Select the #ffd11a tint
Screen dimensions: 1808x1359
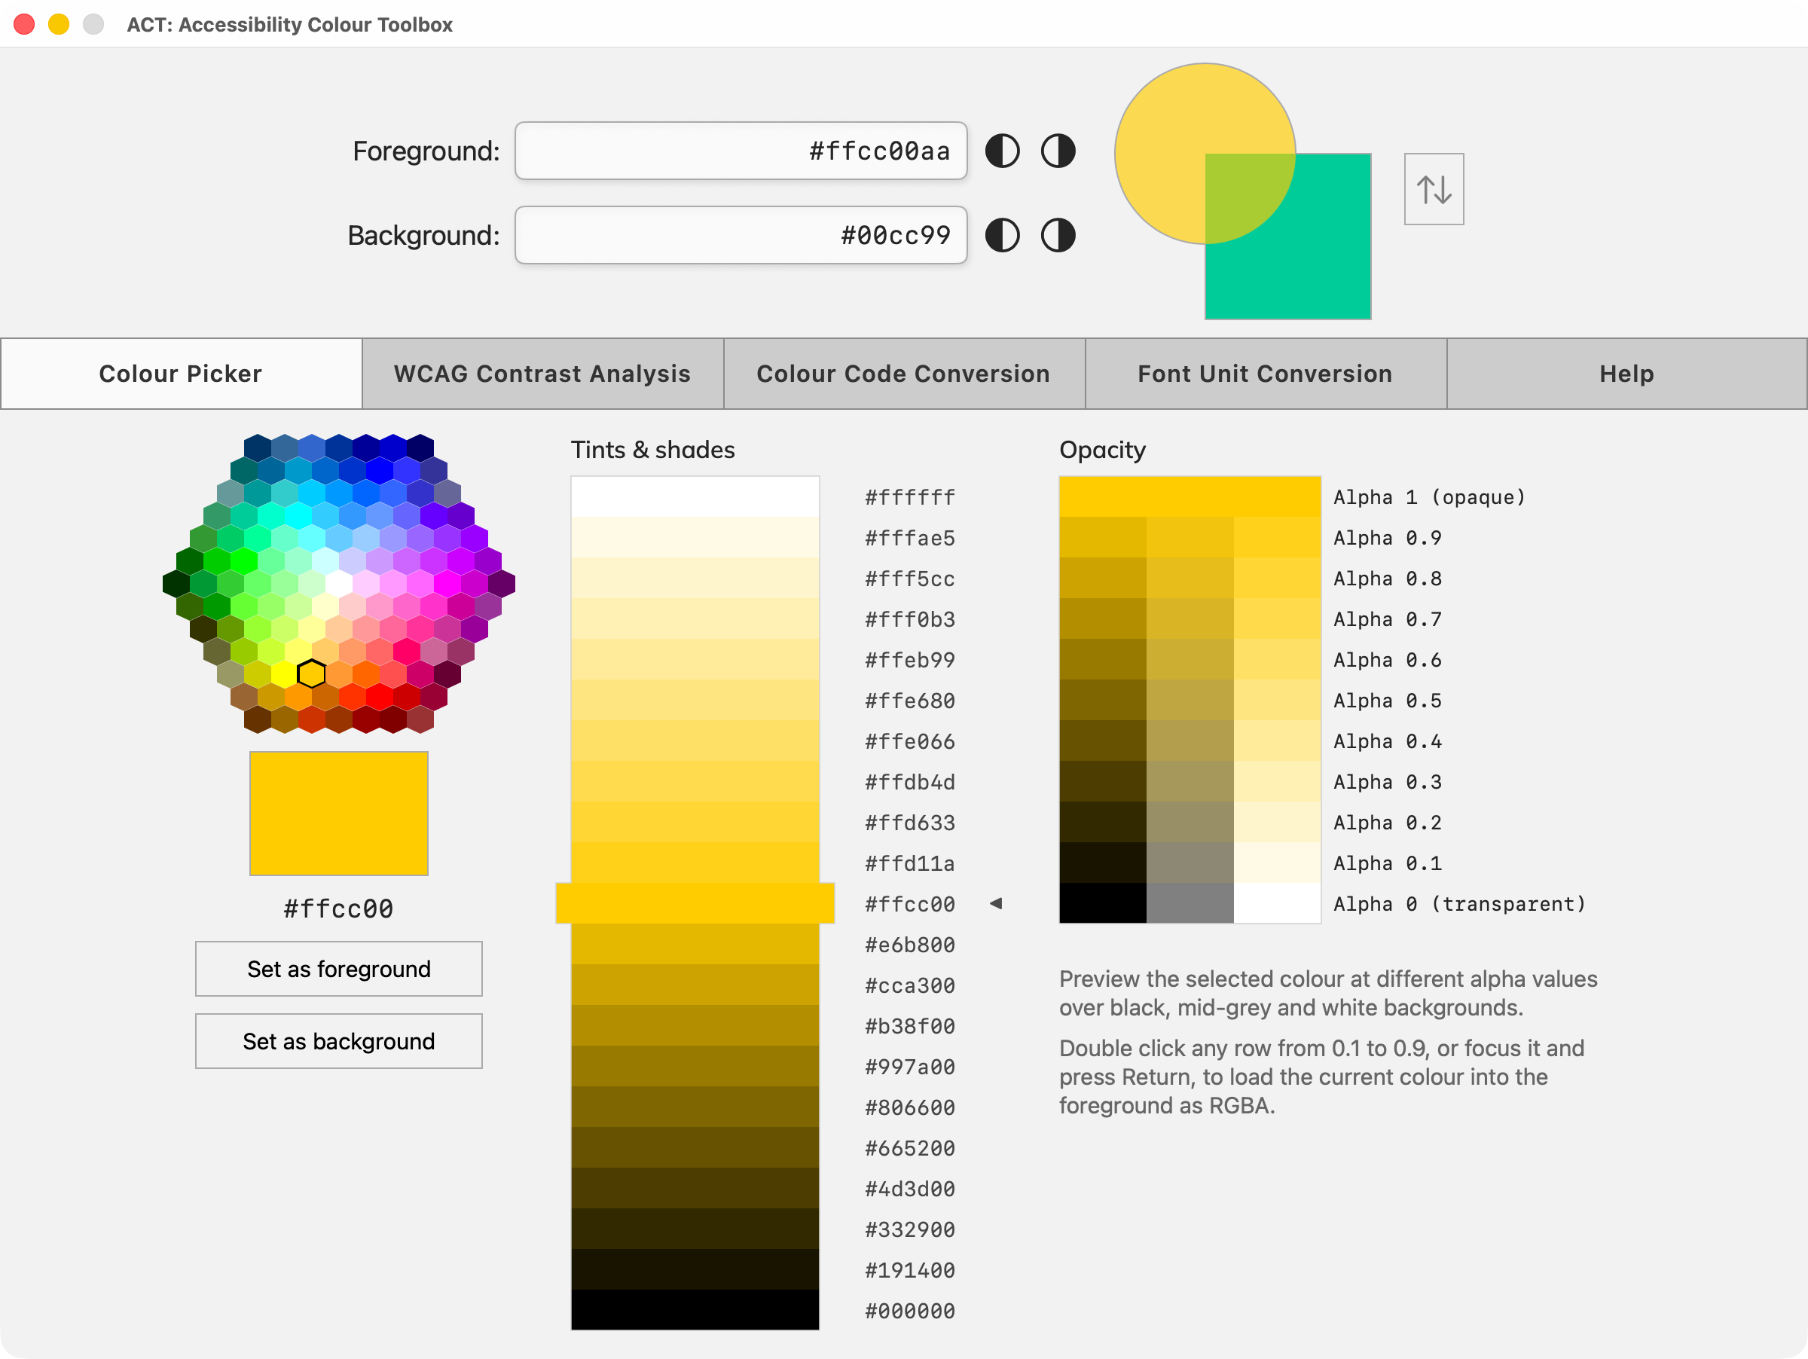(x=695, y=863)
